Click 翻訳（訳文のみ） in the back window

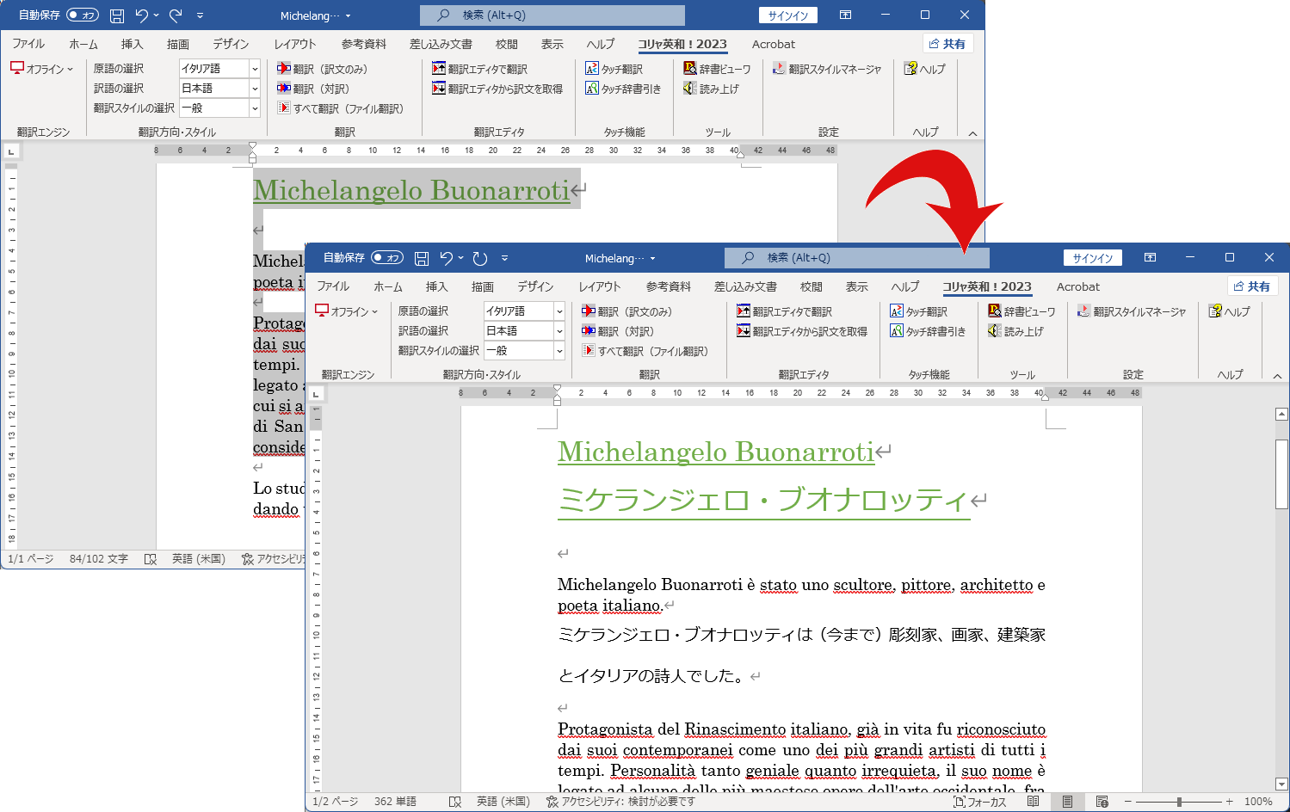(x=322, y=69)
